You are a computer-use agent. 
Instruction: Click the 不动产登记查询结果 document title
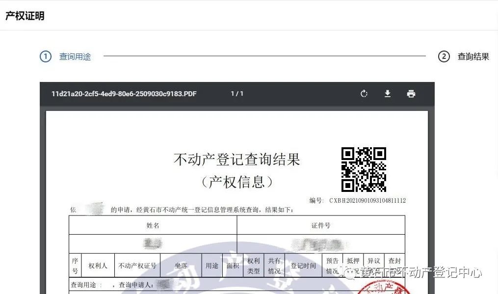pyautogui.click(x=236, y=160)
